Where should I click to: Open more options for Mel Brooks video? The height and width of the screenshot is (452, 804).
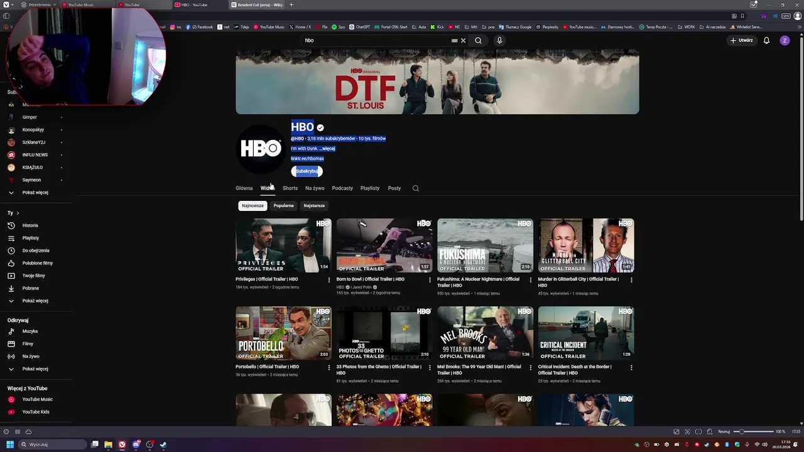click(530, 367)
